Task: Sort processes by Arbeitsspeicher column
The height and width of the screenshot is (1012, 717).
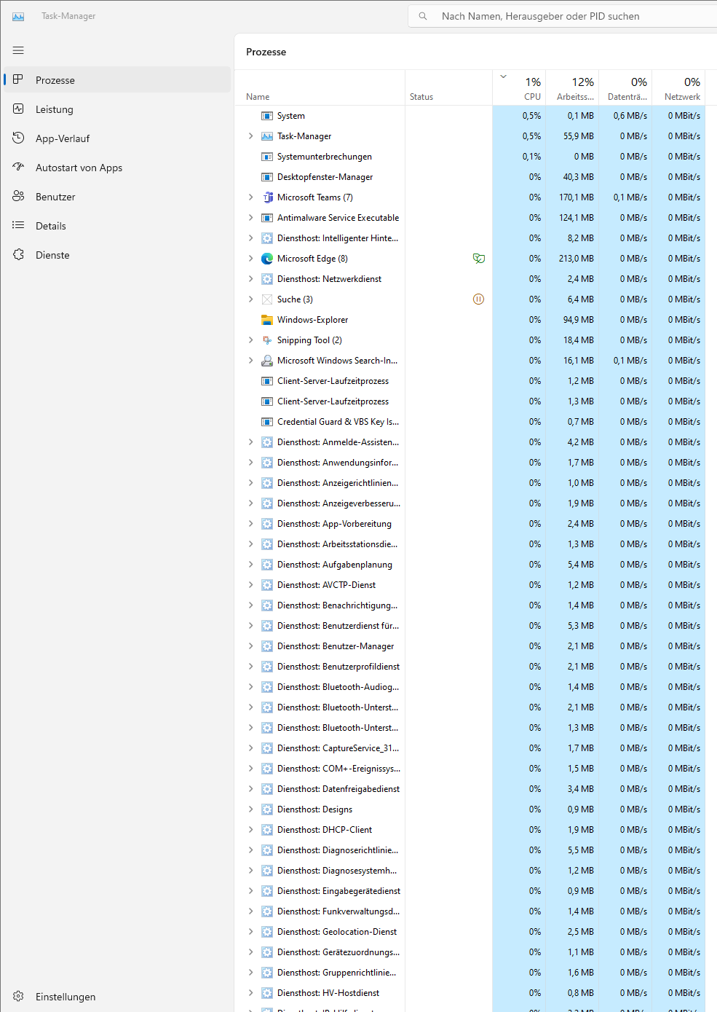Action: coord(574,87)
